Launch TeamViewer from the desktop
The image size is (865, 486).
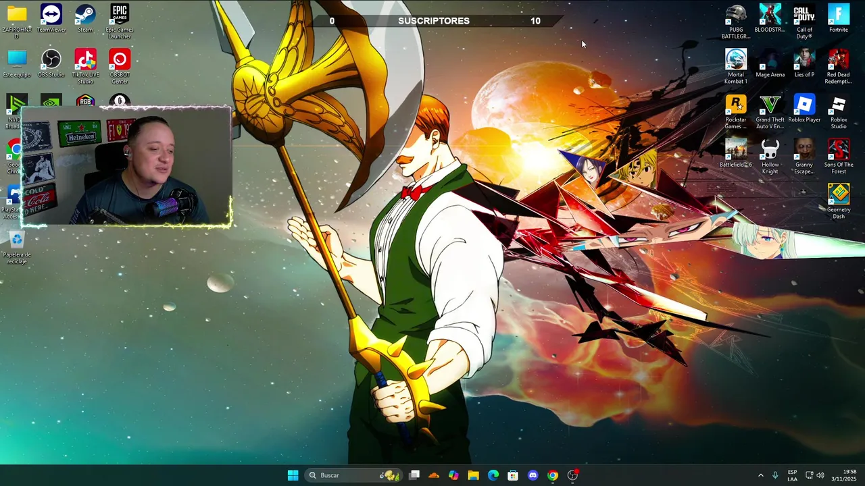[51, 18]
